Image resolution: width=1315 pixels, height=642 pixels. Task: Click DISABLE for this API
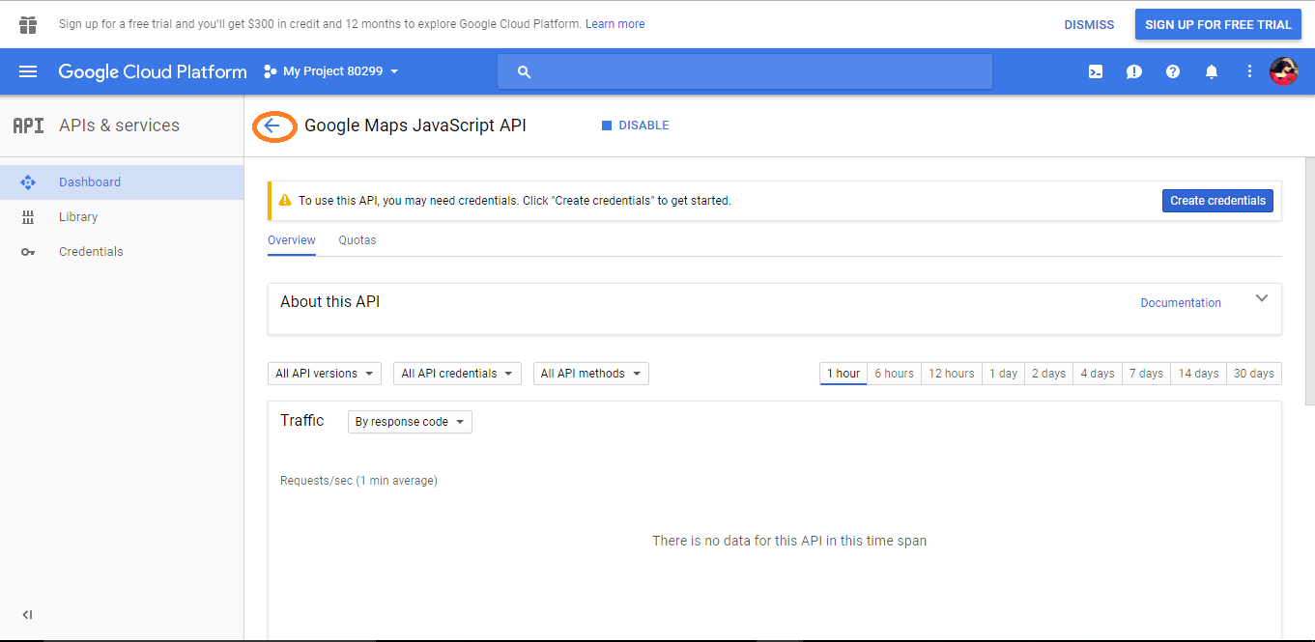coord(636,126)
